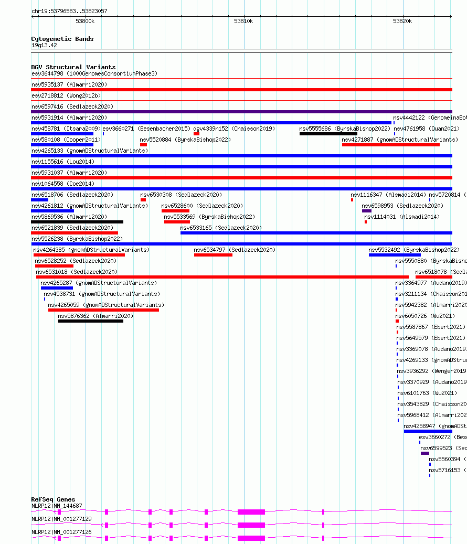
Task: Click nsv1116347 (Alsmadi2014) label
Action: coord(388,195)
